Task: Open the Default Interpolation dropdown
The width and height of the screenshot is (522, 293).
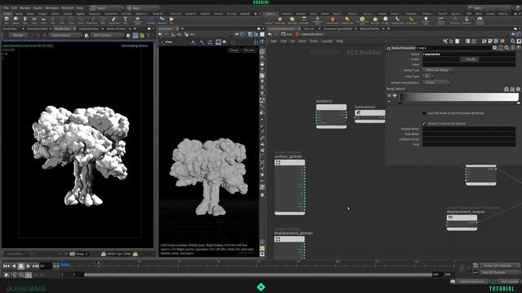Action: (436, 82)
